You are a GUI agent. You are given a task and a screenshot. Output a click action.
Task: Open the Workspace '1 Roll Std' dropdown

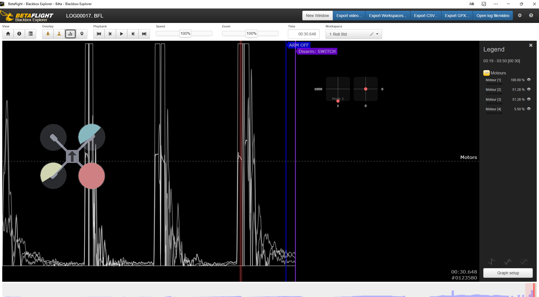point(377,34)
